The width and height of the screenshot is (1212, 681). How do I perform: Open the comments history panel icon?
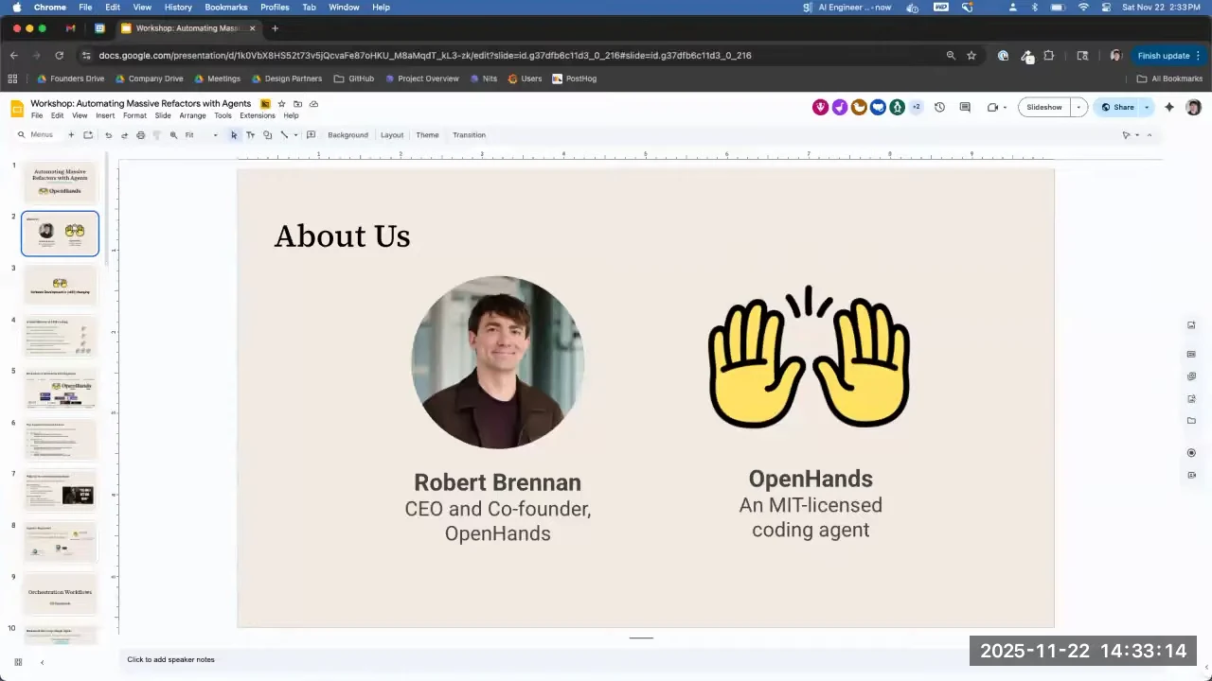[965, 108]
